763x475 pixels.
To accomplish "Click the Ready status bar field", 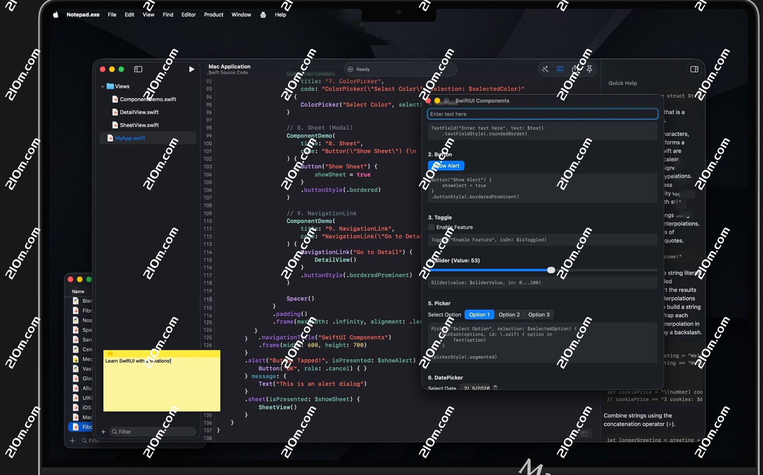I will [400, 69].
